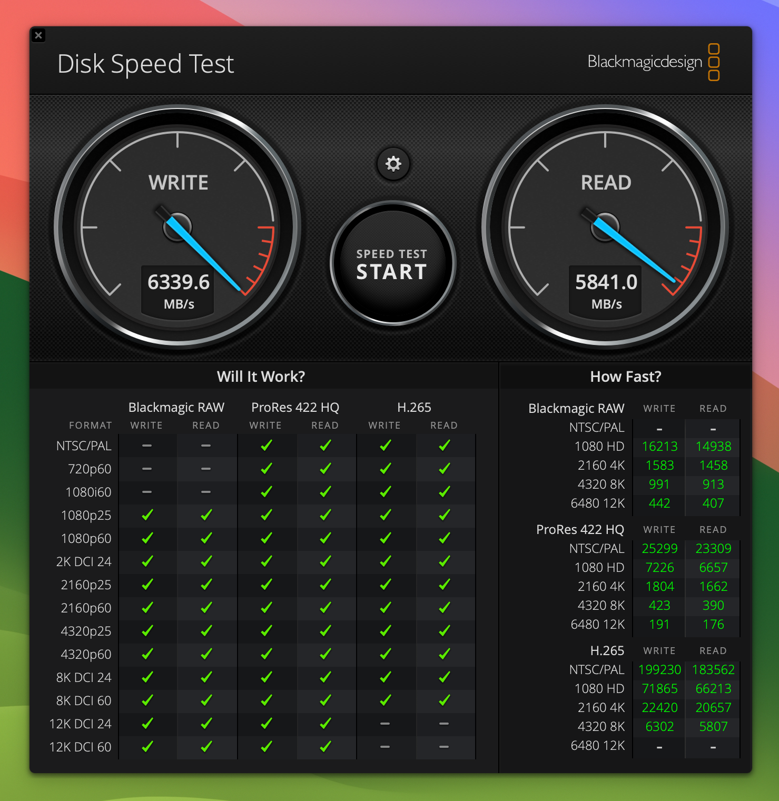Click Blackmagic RAW read dash for 720p60
This screenshot has height=801, width=779.
tap(206, 469)
